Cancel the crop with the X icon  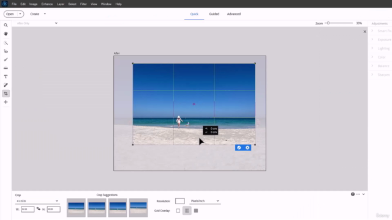click(x=247, y=148)
